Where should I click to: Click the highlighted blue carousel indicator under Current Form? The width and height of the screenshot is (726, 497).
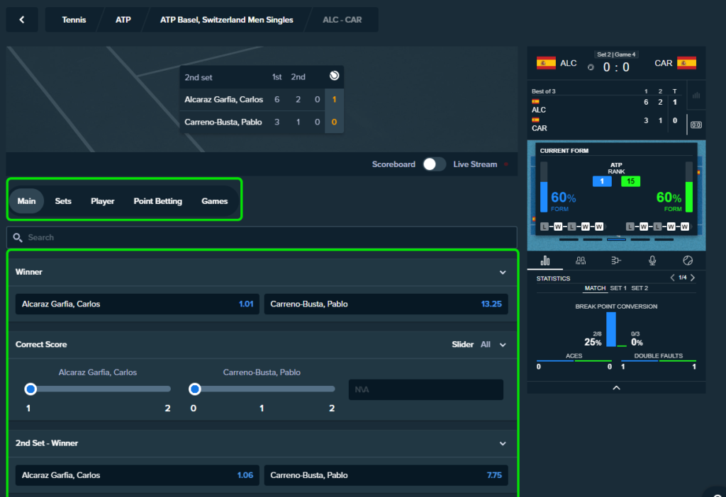tap(616, 239)
